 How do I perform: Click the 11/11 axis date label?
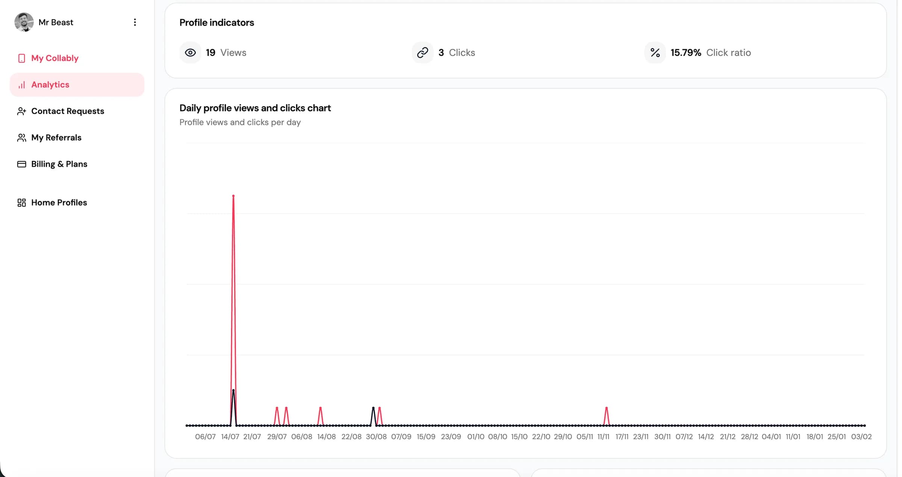pos(603,437)
